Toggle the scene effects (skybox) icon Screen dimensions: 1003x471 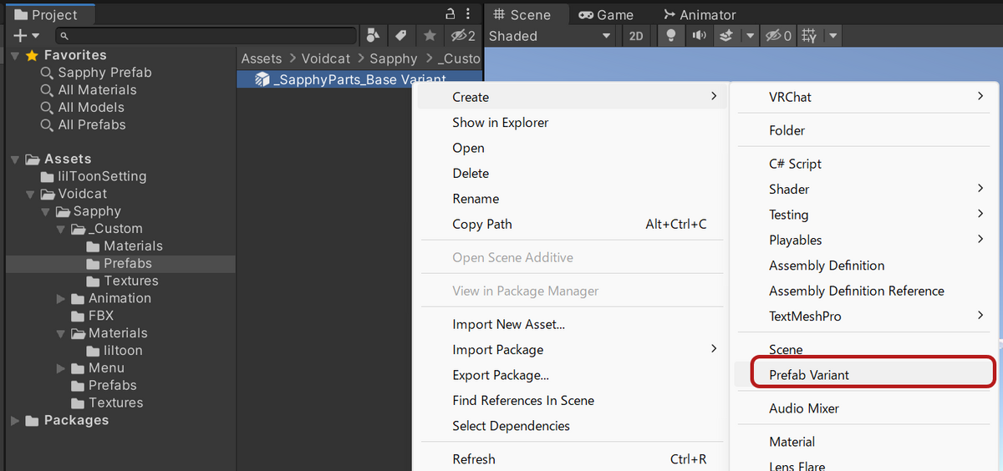tap(727, 36)
